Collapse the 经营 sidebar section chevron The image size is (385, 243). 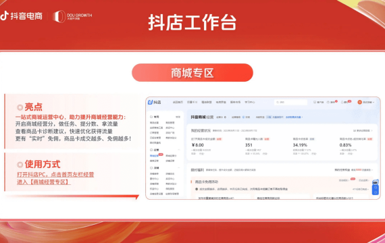pos(179,150)
